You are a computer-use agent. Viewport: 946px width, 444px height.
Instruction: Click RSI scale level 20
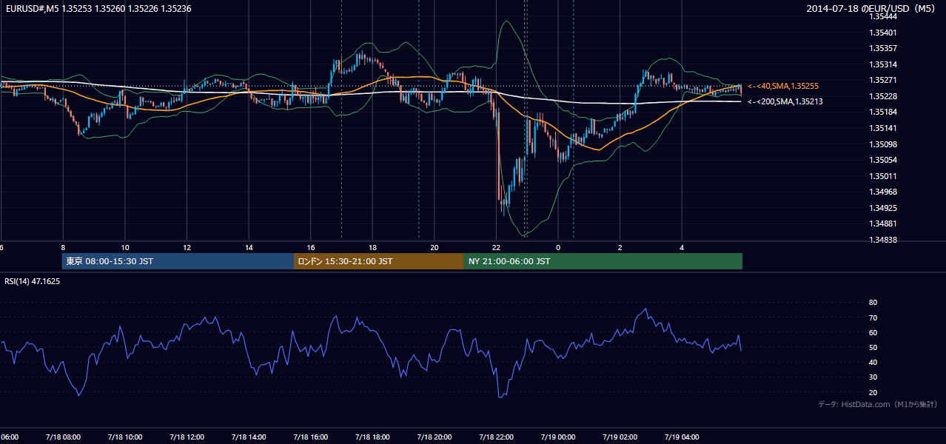tap(873, 392)
